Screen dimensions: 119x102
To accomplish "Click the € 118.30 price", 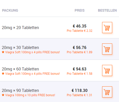I will pyautogui.click(x=79, y=90).
